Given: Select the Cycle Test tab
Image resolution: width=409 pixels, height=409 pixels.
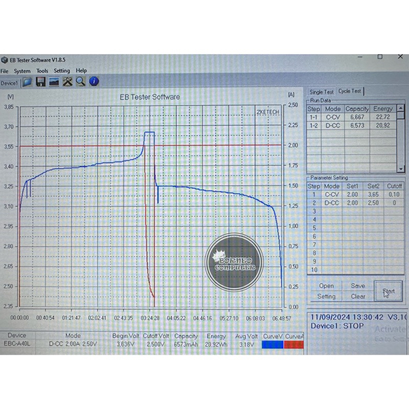Looking at the screenshot, I should pyautogui.click(x=350, y=91).
